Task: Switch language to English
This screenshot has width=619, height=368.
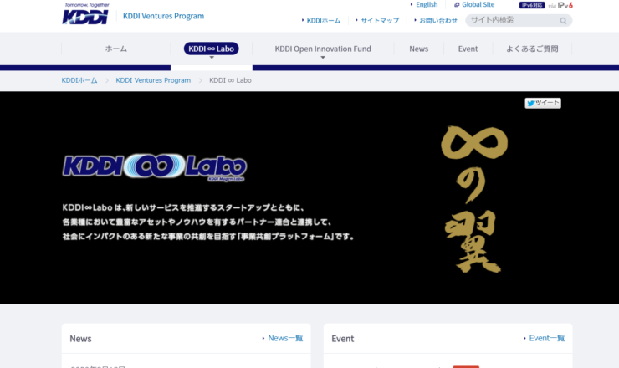Action: (426, 5)
